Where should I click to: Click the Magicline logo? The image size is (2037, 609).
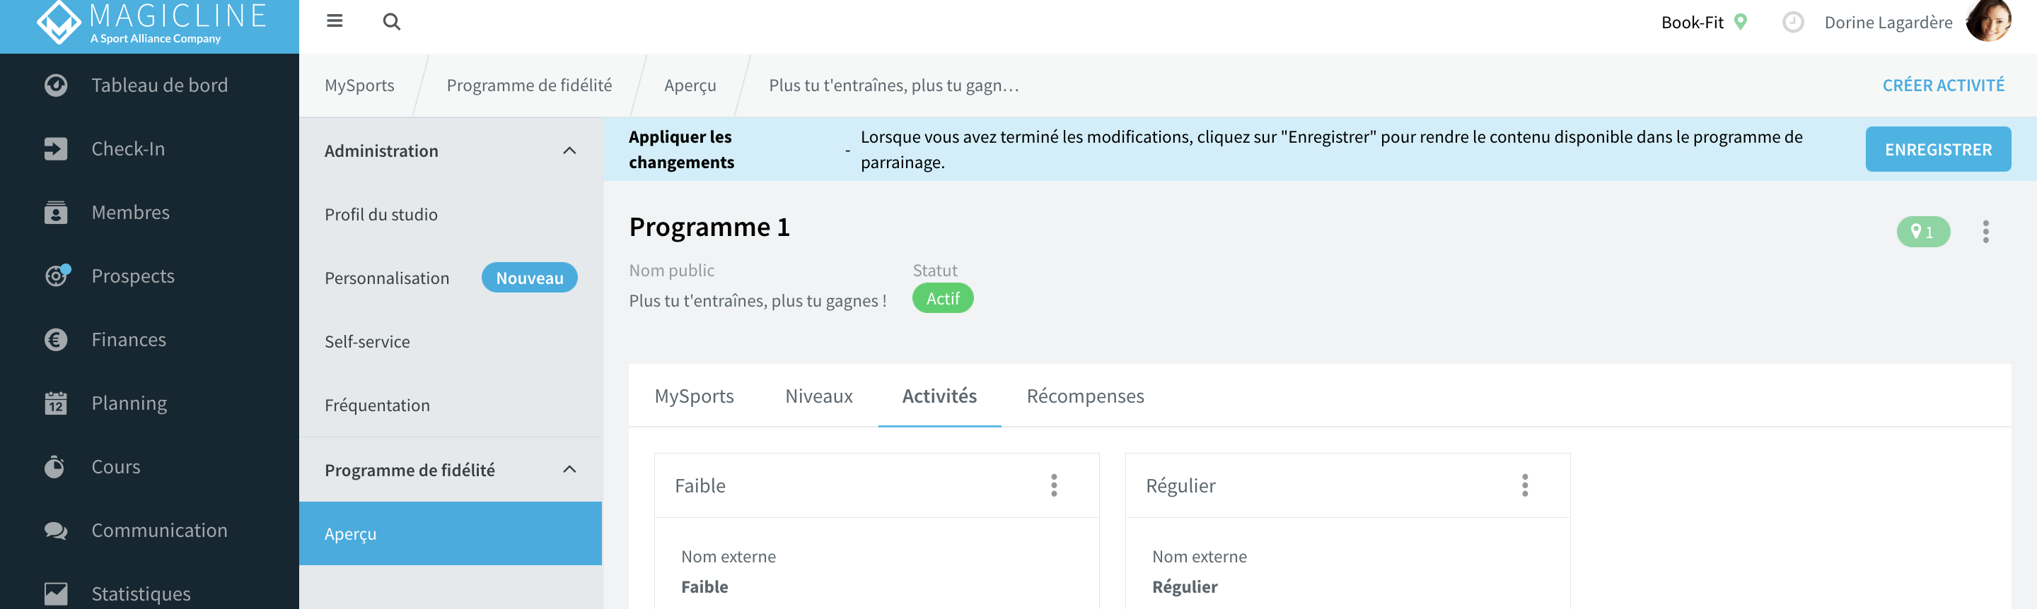tap(151, 22)
